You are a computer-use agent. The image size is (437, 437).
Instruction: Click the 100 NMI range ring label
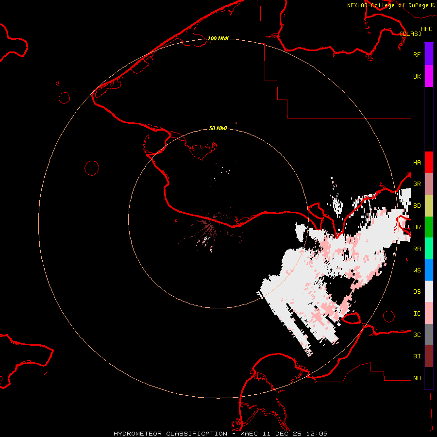(218, 38)
